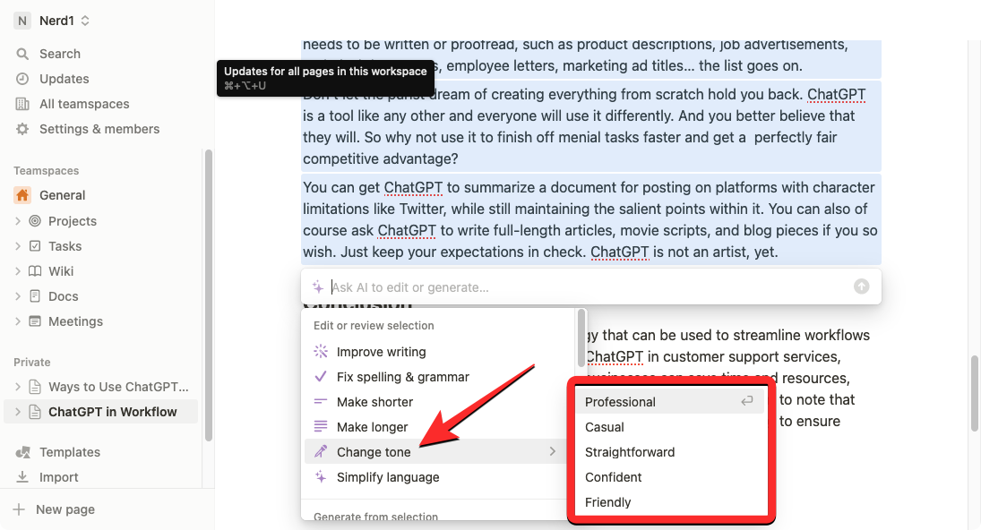Click the Import download icon
981x530 pixels.
click(x=22, y=477)
